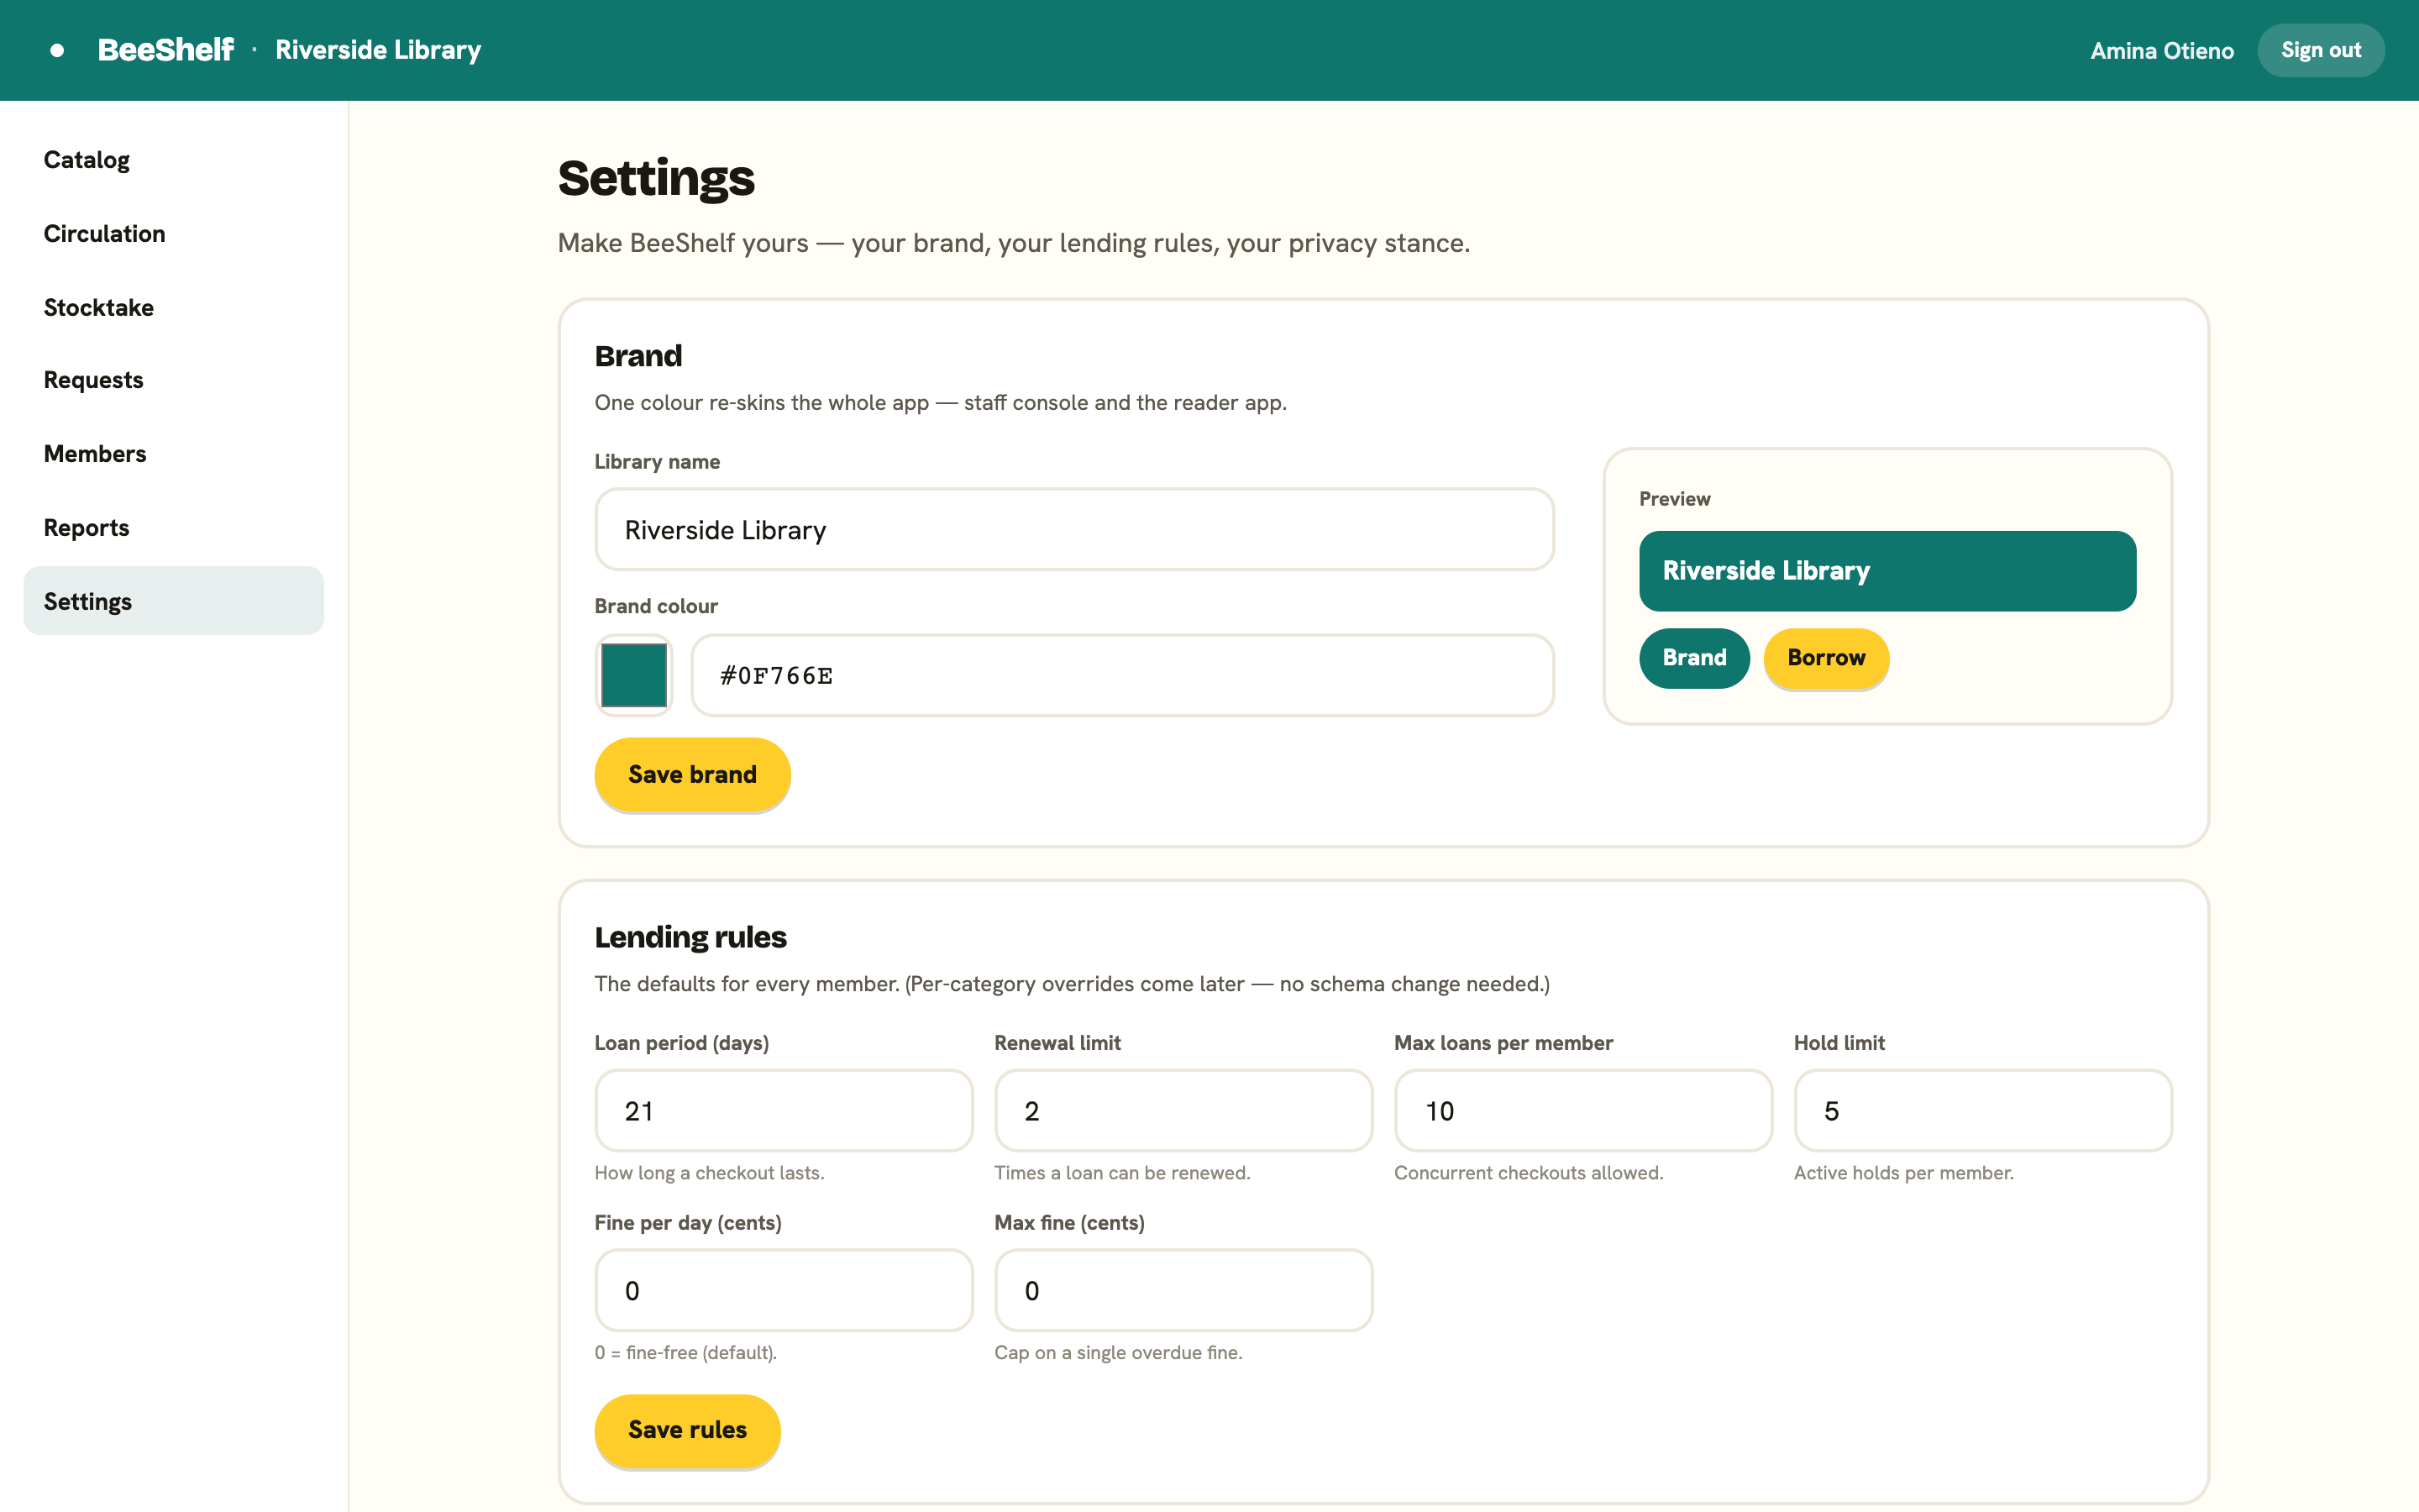Screen dimensions: 2419x1512
Task: Click 'Times a loan can be renewed.' hint
Action: (1122, 1173)
